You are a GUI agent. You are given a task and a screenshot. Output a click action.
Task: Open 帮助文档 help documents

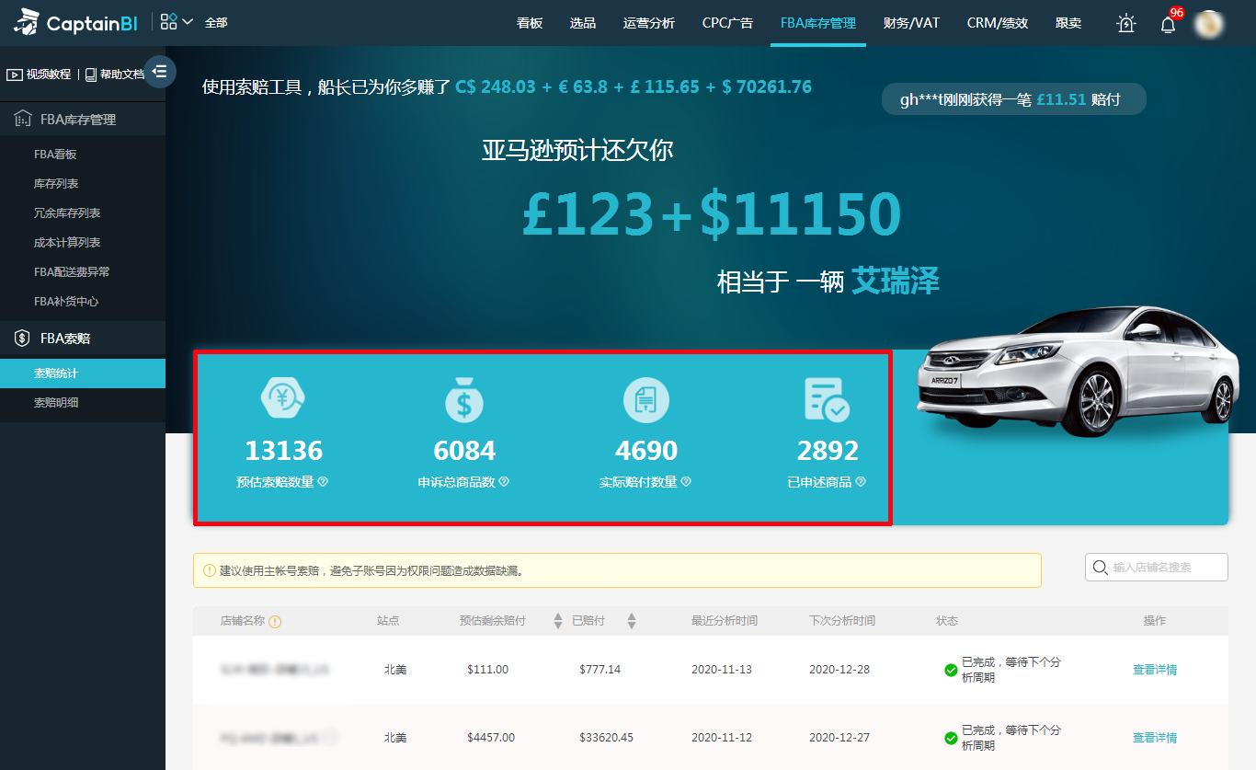115,75
